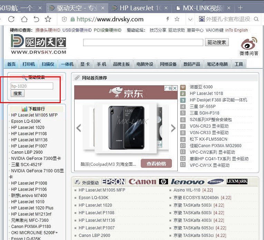Viewport: 264px width, 240px height.
Task: Click the shield security icon in address bar
Action: pyautogui.click(x=64, y=19)
